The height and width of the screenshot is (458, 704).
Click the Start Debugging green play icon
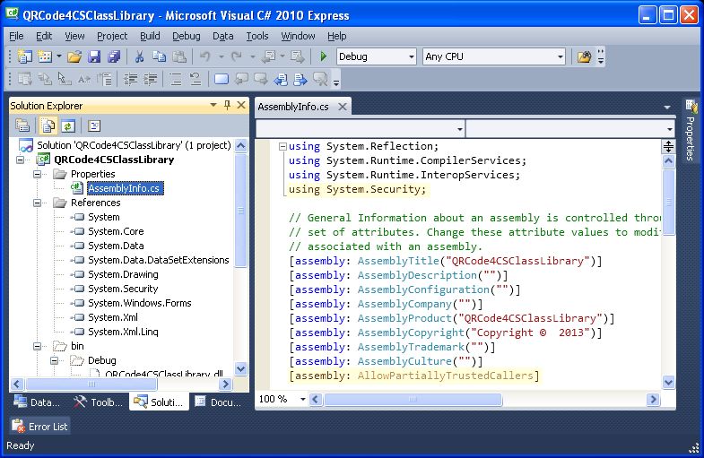coord(324,56)
